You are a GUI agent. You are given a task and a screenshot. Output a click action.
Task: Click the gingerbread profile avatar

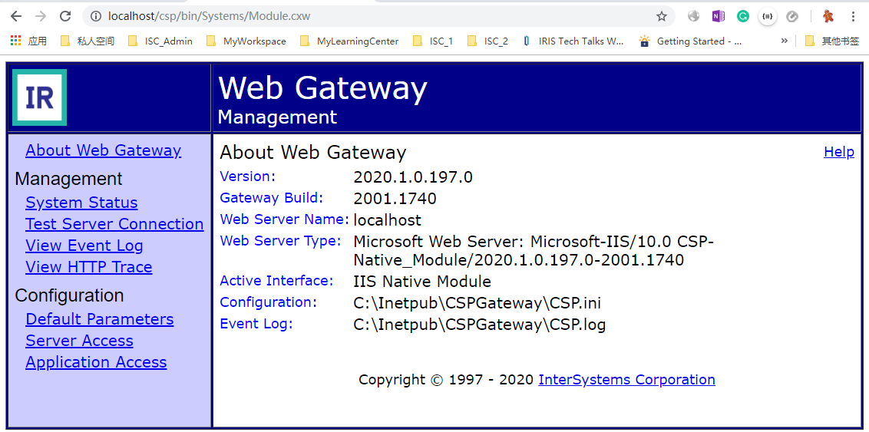(828, 16)
